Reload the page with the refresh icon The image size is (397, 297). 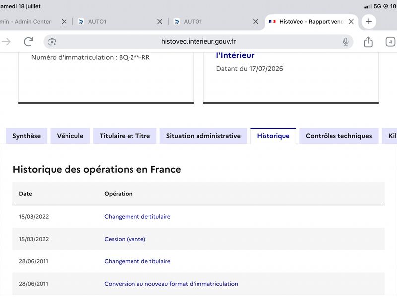(29, 42)
